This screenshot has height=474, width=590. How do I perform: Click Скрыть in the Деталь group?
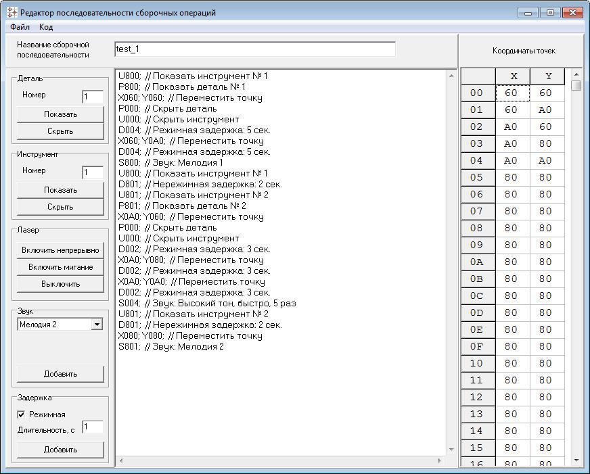click(60, 131)
